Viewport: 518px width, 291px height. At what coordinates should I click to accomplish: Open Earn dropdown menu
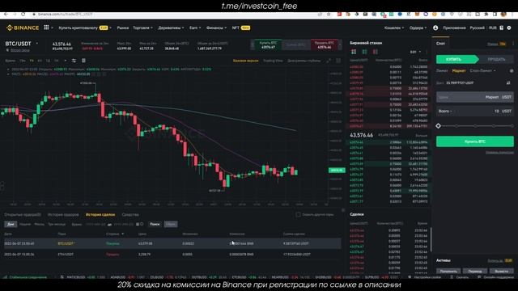195,27
